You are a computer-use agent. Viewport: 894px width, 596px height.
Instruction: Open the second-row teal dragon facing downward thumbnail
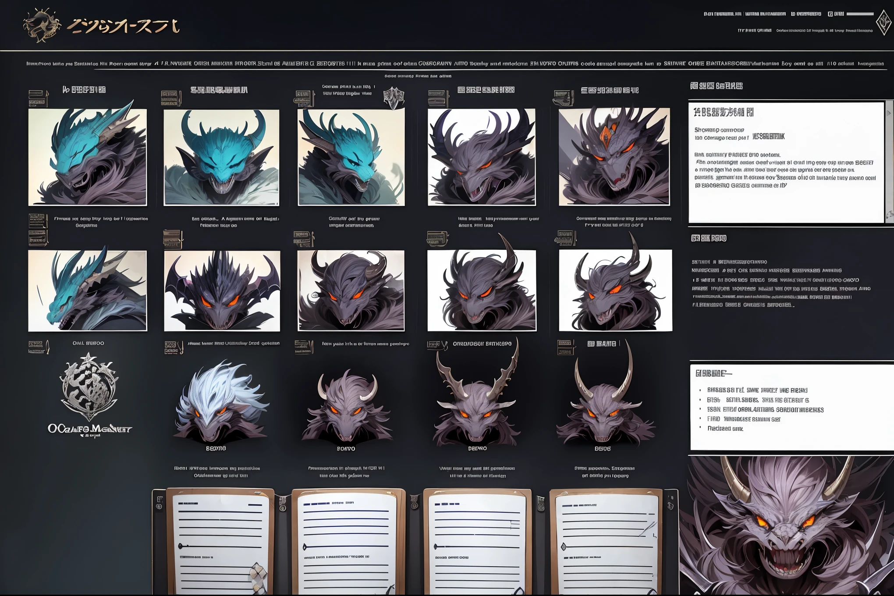point(88,291)
